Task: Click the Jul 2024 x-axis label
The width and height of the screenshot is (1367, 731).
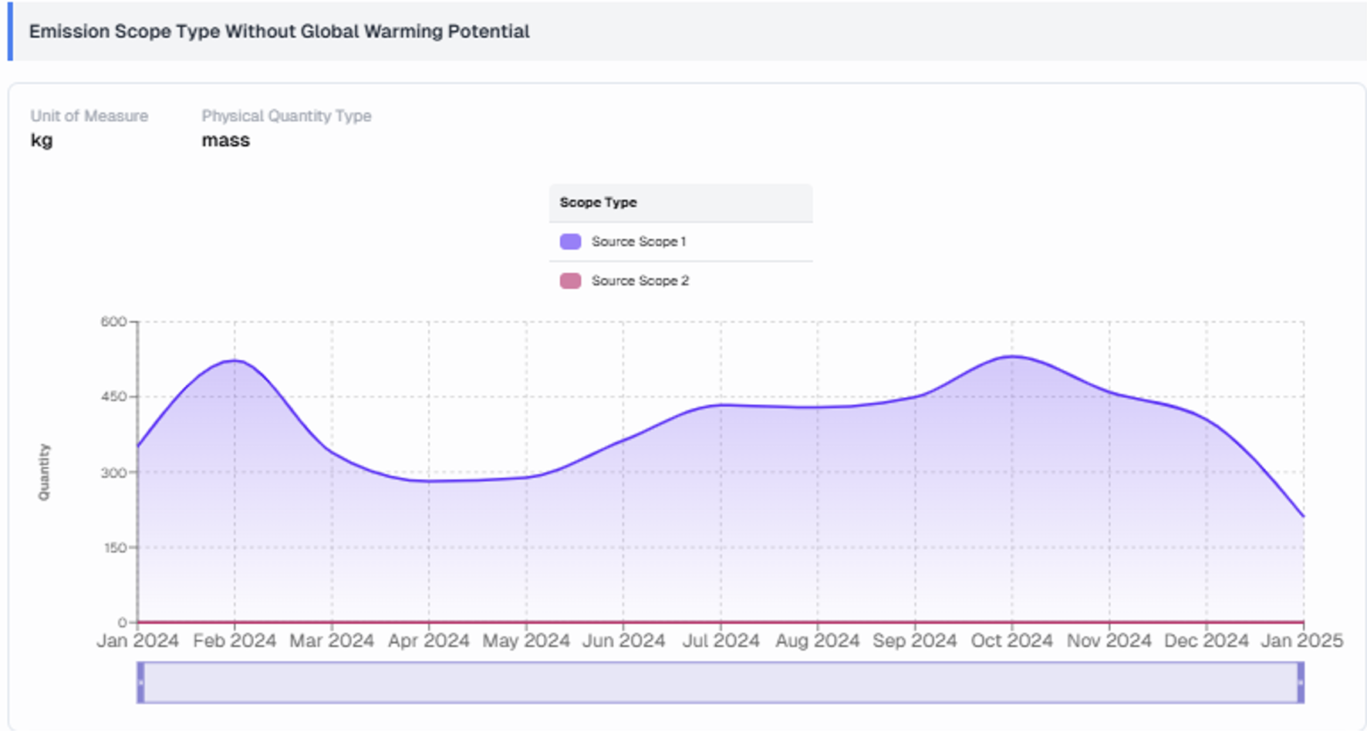Action: tap(721, 641)
